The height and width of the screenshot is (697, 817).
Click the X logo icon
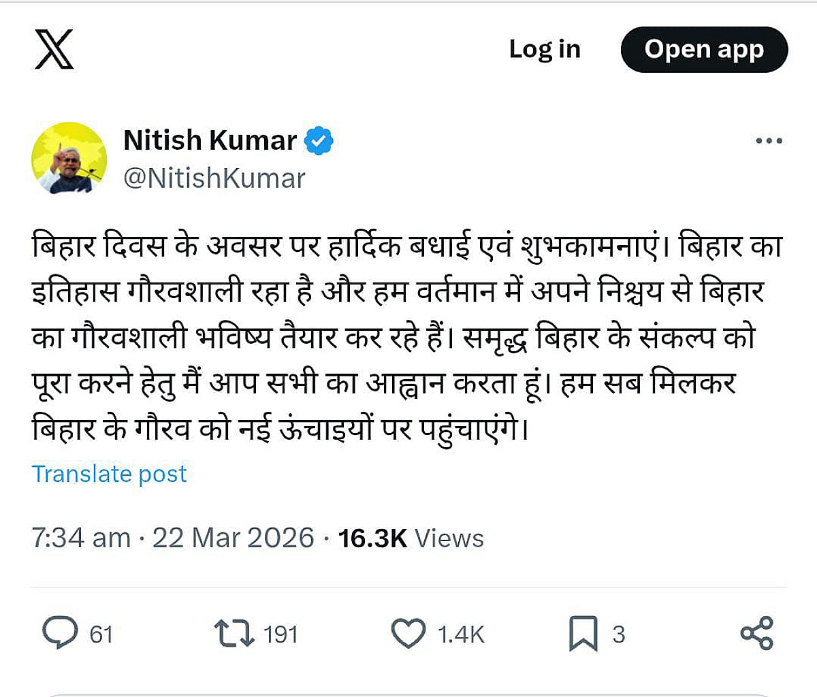coord(54,50)
